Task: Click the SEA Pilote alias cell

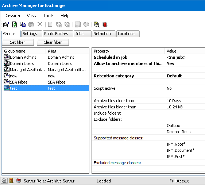Action: [x=57, y=82]
